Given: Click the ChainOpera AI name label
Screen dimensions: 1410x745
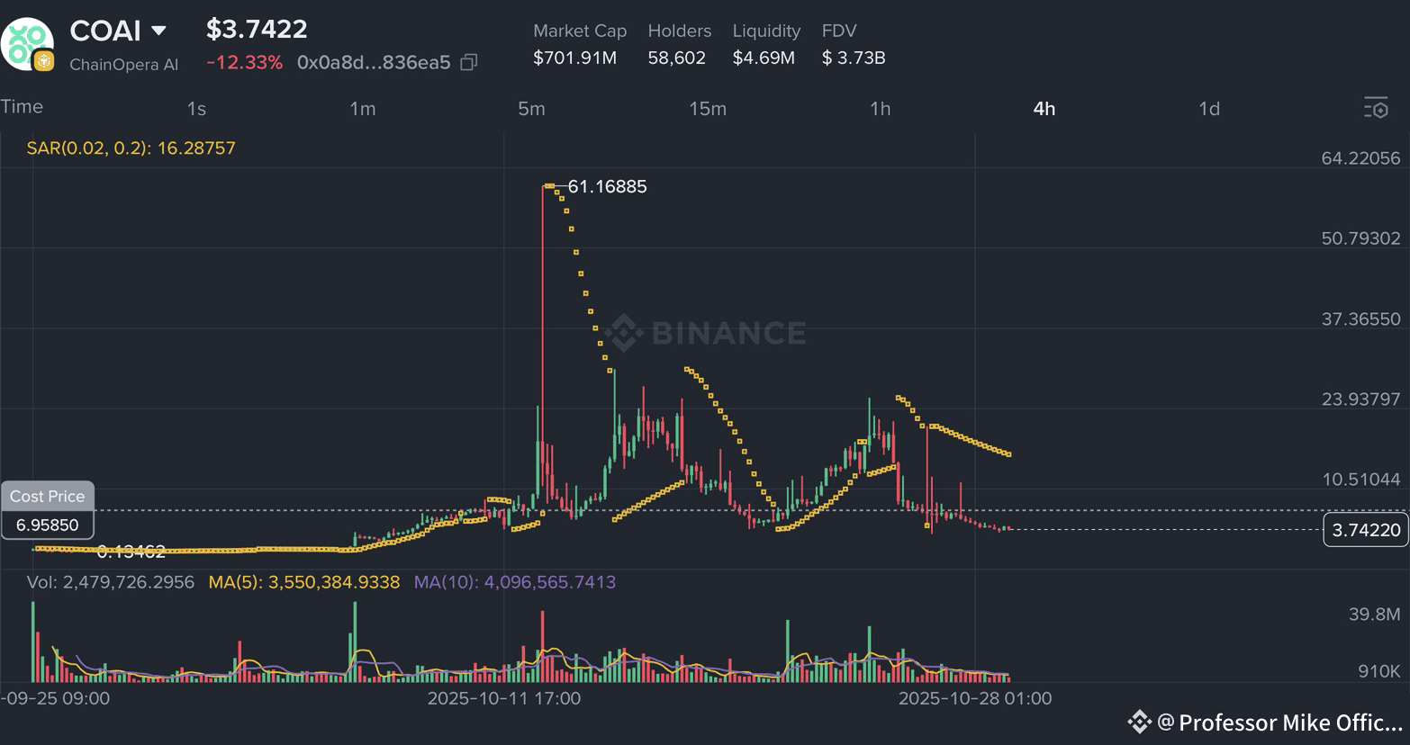Looking at the screenshot, I should [x=123, y=65].
